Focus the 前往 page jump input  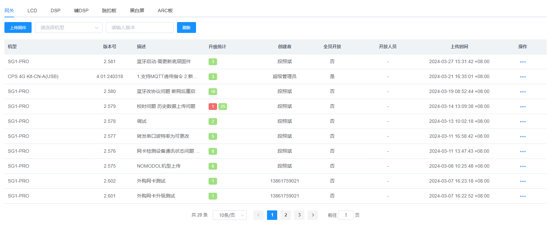click(x=346, y=215)
